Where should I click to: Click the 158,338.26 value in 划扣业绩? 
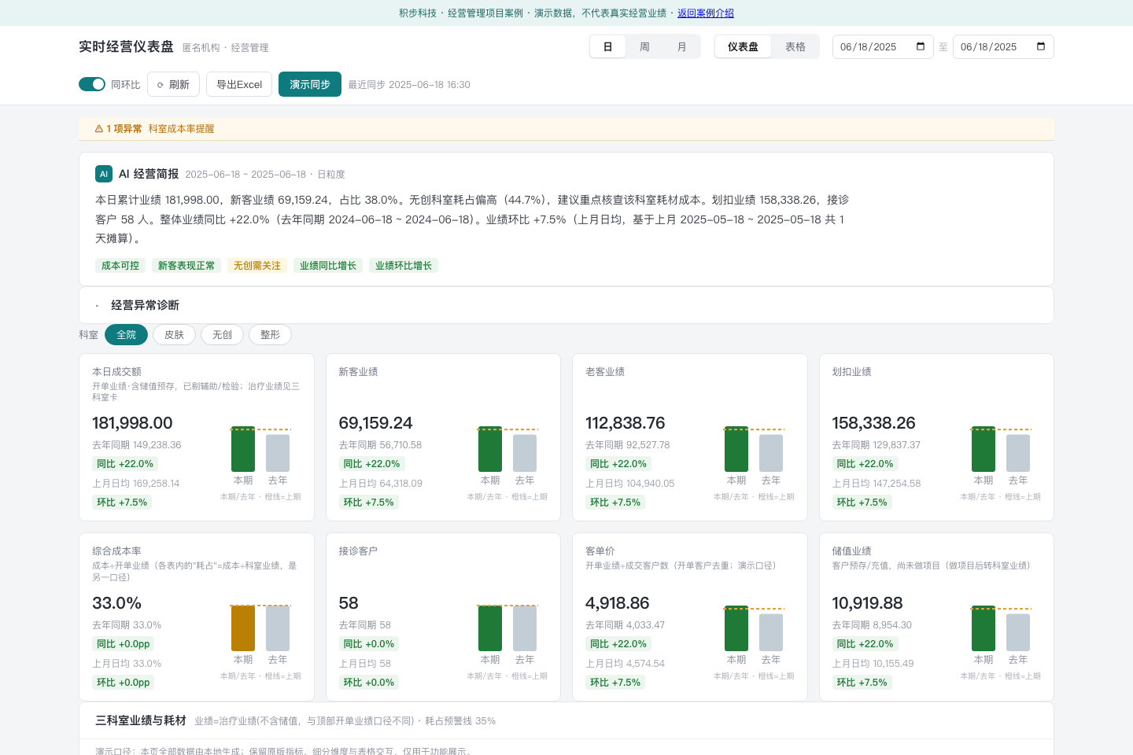point(873,423)
